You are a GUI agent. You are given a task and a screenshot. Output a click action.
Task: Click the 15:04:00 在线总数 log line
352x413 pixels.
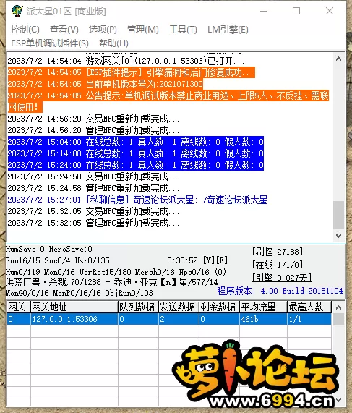click(x=136, y=142)
